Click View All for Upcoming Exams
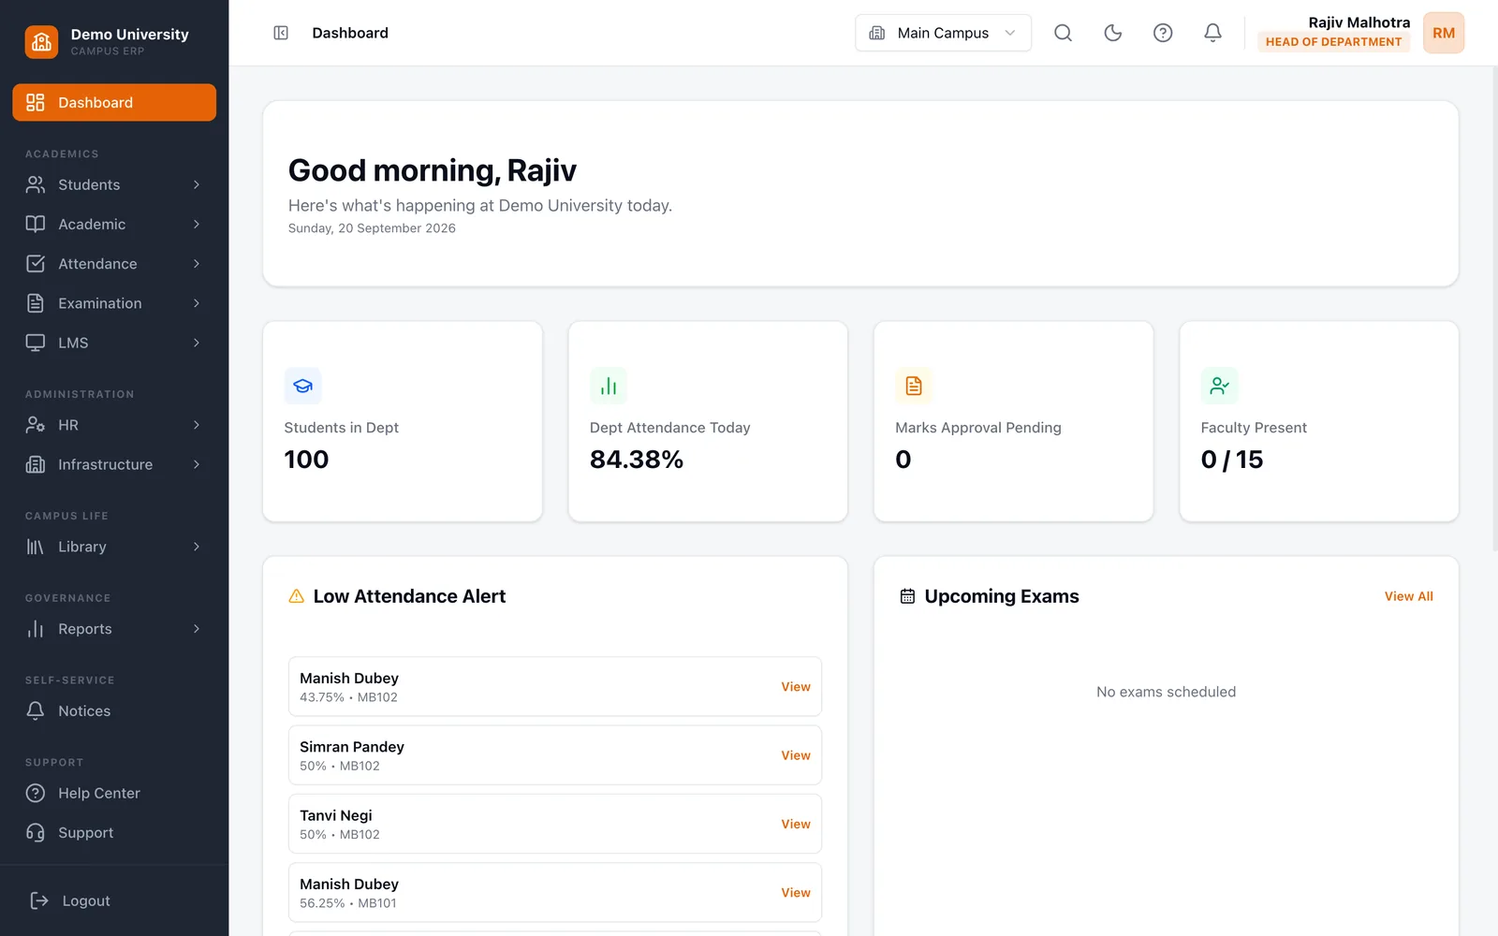The width and height of the screenshot is (1498, 936). (x=1408, y=596)
